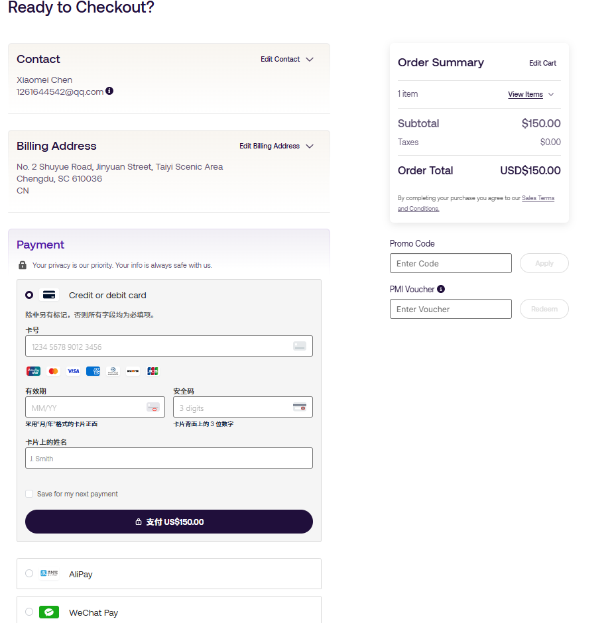Viewport: 612px width, 623px height.
Task: Click the PMI Voucher info icon
Action: click(441, 289)
